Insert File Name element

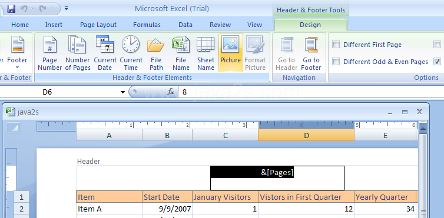(x=181, y=53)
